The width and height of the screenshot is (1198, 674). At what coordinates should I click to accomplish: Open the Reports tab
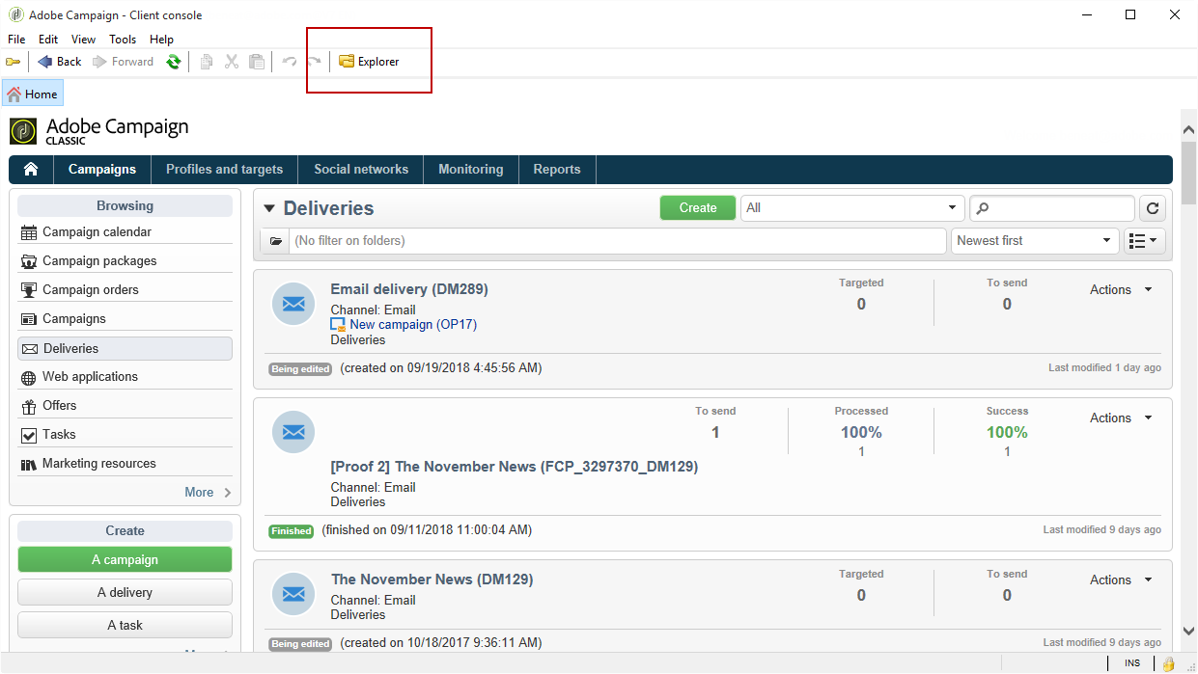(x=557, y=169)
